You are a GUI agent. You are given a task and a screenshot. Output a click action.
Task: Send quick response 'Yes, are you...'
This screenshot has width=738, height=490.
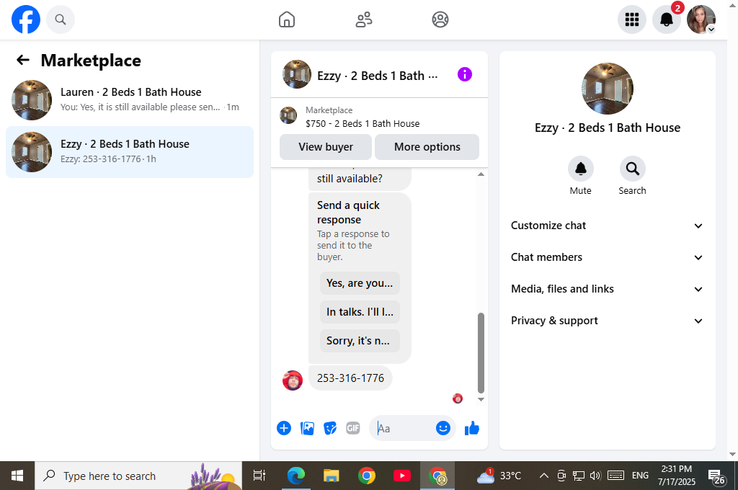[x=360, y=283]
